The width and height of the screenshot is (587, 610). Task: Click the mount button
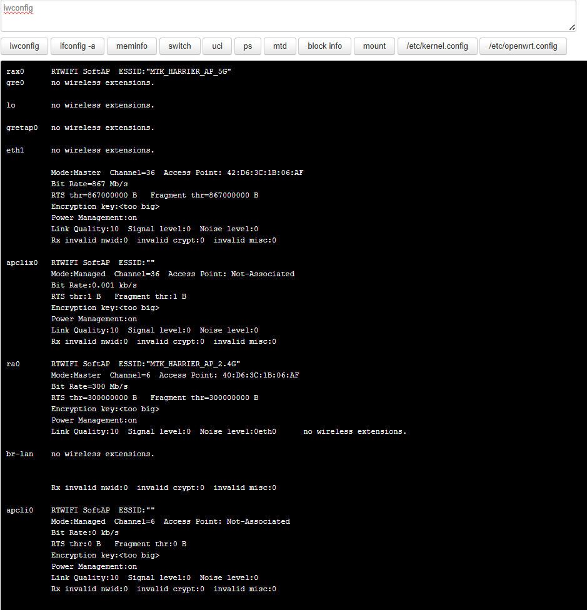point(374,46)
